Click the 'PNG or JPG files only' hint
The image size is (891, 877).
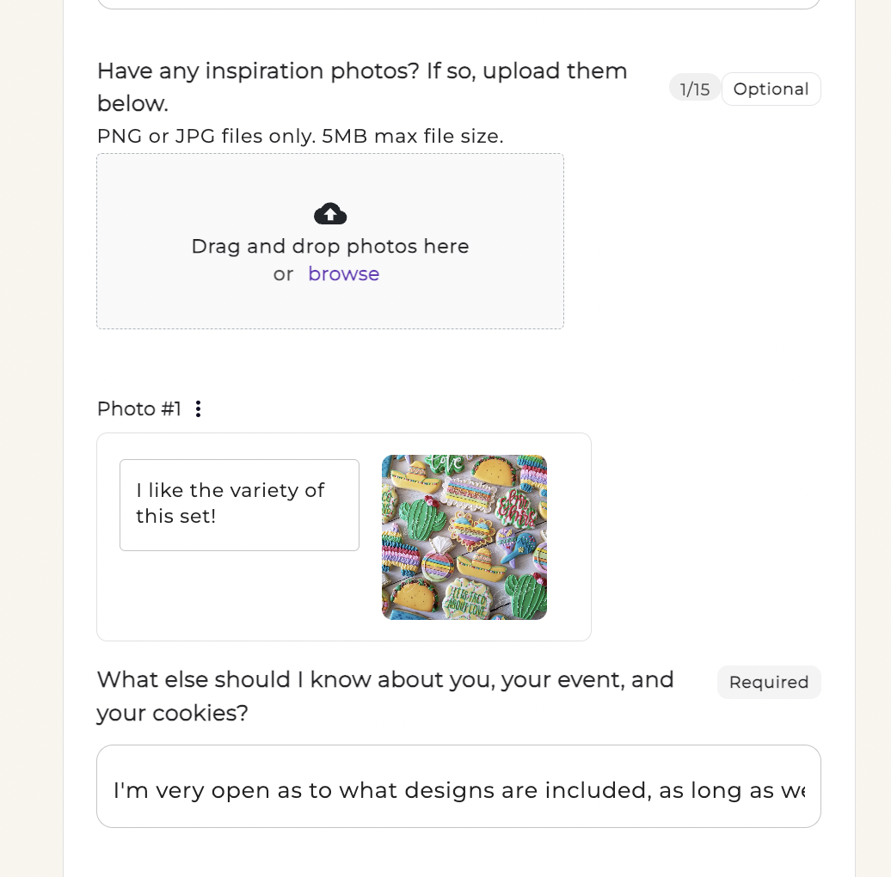tap(300, 137)
